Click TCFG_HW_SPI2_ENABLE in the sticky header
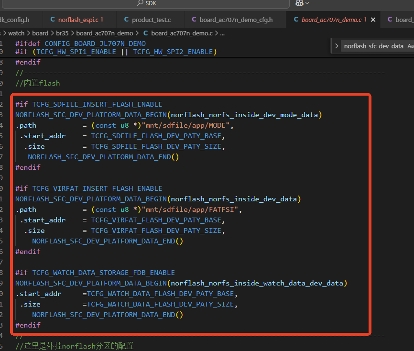 click(x=173, y=52)
